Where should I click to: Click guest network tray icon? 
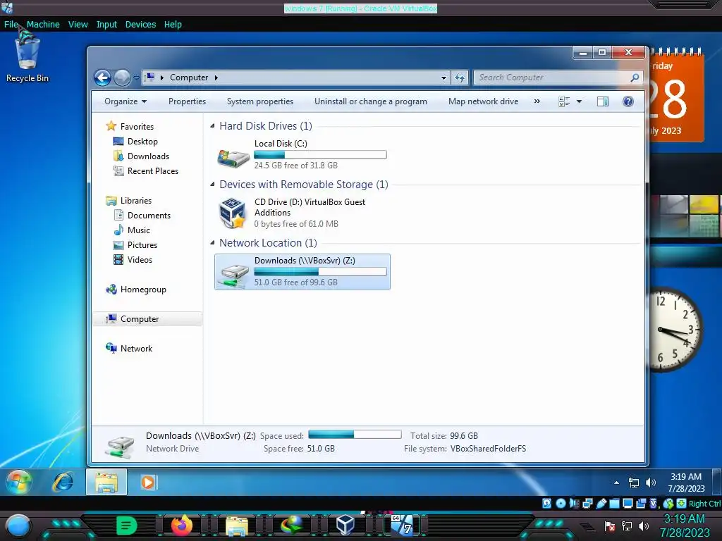click(634, 483)
